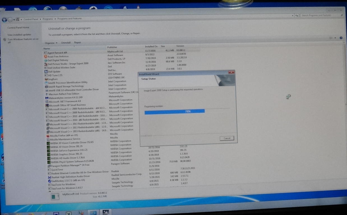Click the ImgBurn program icon
Image resolution: width=347 pixels, height=215 pixels.
pos(46,79)
